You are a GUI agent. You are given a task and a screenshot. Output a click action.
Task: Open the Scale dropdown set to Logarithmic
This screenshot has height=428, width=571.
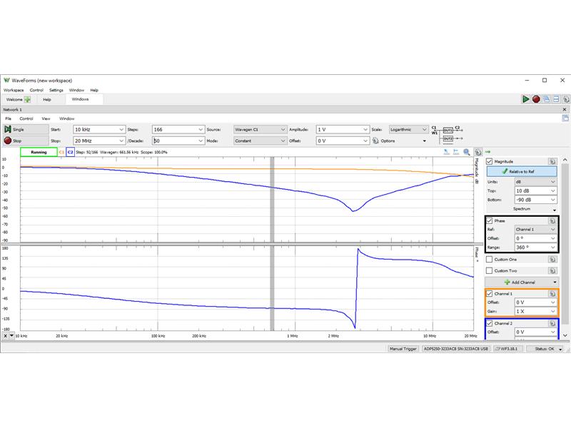(x=408, y=130)
